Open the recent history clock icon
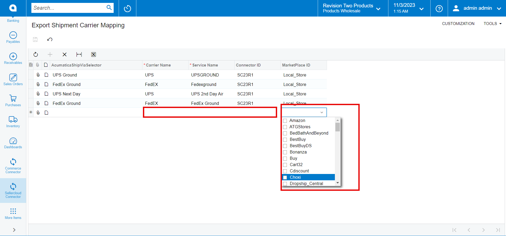This screenshot has width=506, height=236. click(127, 8)
